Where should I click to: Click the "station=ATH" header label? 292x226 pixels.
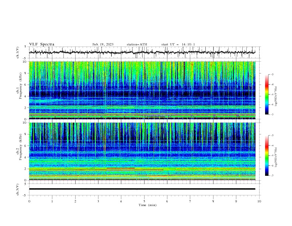(x=137, y=44)
